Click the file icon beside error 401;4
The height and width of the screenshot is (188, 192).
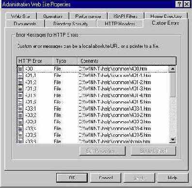click(20, 95)
